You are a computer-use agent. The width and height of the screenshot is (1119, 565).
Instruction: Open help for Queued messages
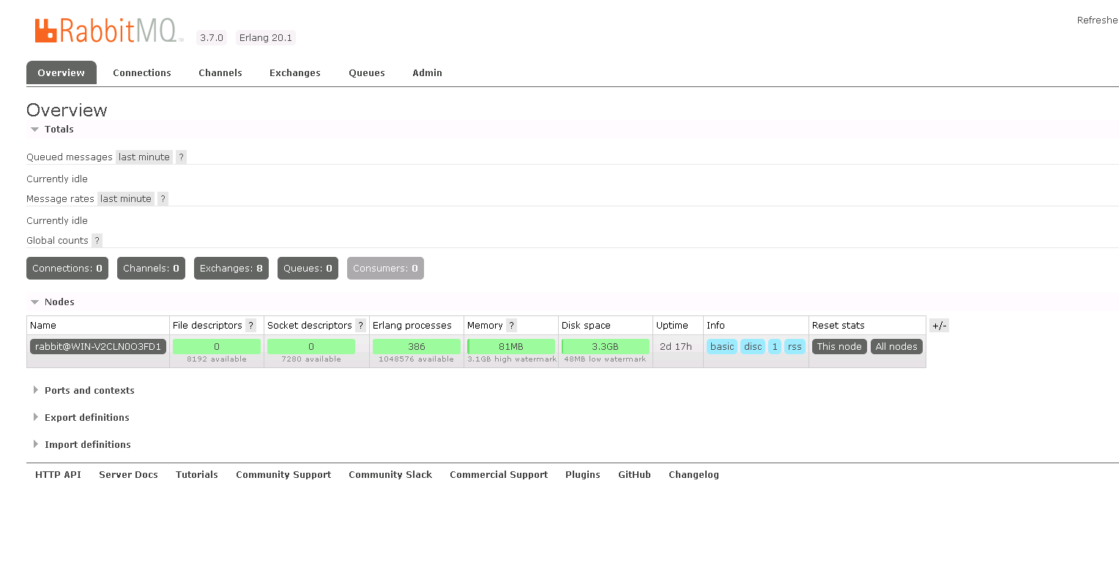(181, 157)
